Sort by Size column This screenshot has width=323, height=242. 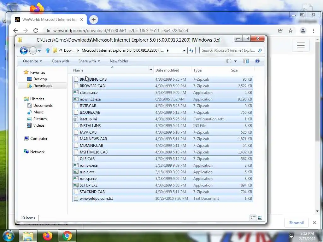234,70
